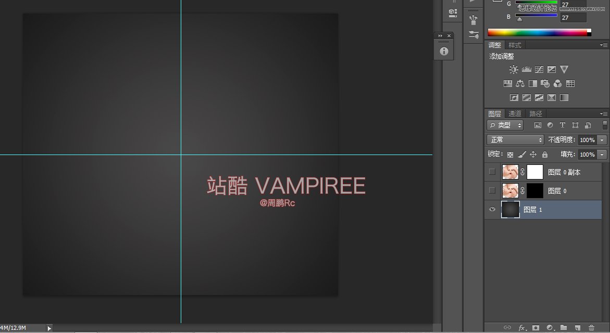Delete layer with trash icon

(x=591, y=328)
